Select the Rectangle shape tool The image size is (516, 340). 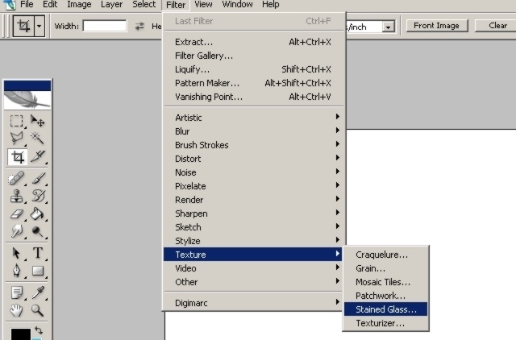(38, 271)
